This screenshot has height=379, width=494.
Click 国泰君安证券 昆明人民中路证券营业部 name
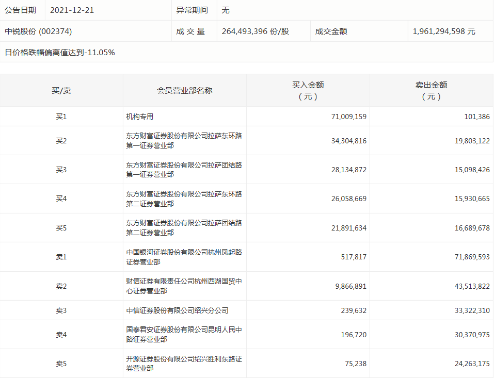[x=184, y=334]
